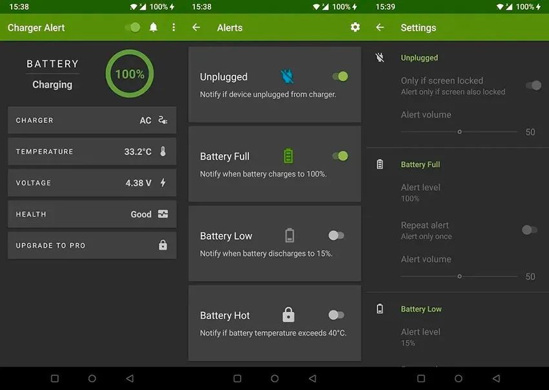Tap the Battery Low section icon in Settings

click(380, 309)
